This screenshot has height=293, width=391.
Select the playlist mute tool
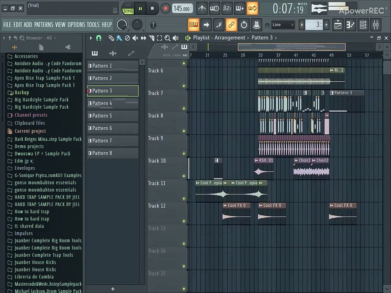(135, 38)
